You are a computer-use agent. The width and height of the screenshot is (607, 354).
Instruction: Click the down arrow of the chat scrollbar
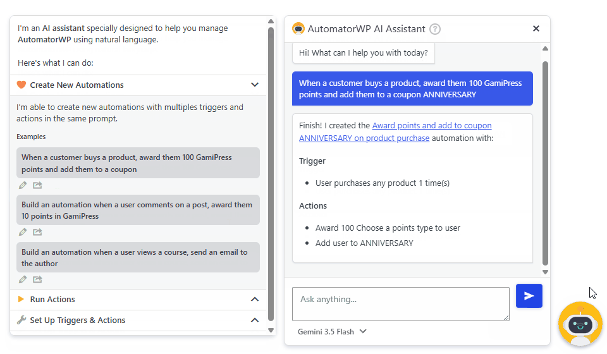pyautogui.click(x=545, y=272)
